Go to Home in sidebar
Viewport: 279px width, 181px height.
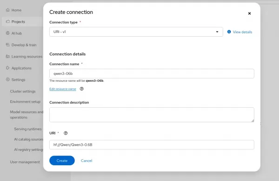pos(16,10)
